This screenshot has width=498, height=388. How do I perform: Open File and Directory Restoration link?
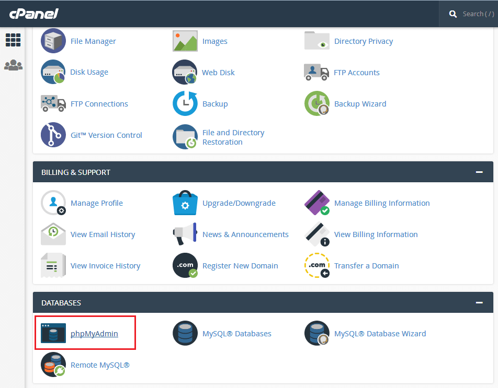click(233, 137)
